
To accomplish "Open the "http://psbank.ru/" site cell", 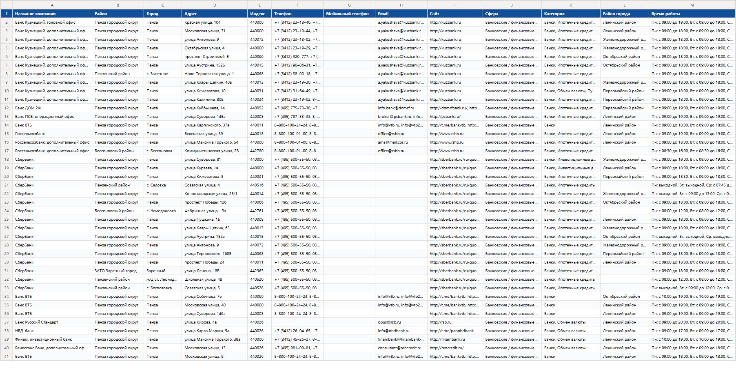I will [455, 117].
